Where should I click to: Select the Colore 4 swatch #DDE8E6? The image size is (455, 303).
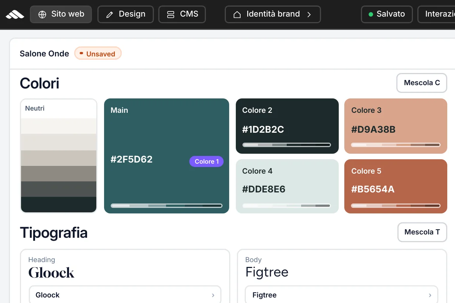point(287,186)
